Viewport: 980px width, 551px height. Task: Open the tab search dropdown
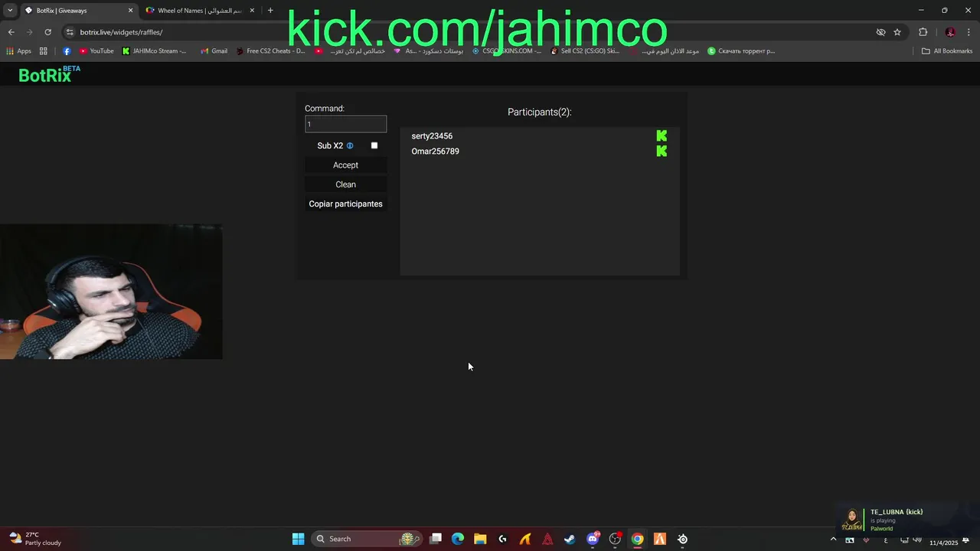click(x=10, y=11)
